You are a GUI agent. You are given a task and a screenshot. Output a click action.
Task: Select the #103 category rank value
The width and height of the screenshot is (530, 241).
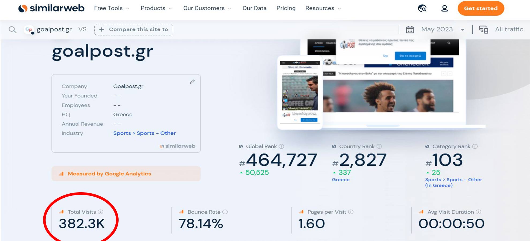[444, 160]
